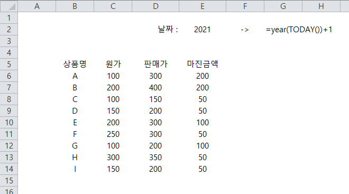Screen dimensions: 349x194
Task: Select column C header
Action: coord(113,6)
